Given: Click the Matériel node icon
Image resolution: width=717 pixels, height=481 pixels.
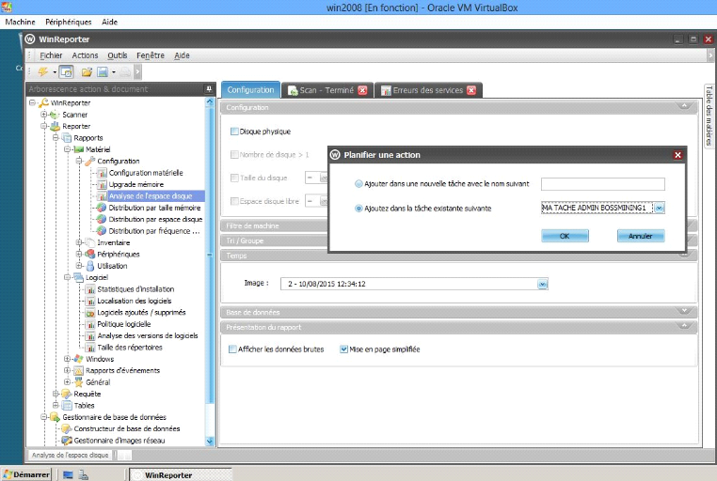Looking at the screenshot, I should (x=79, y=149).
